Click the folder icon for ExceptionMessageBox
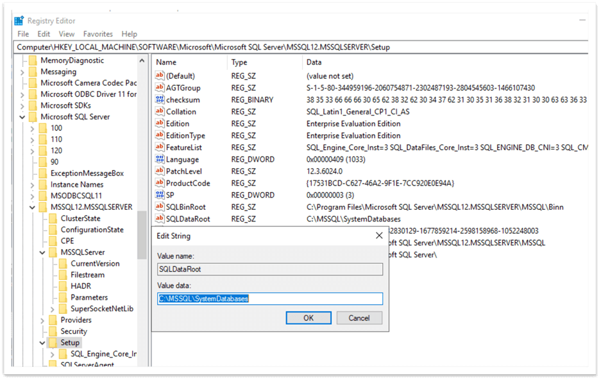 point(43,173)
